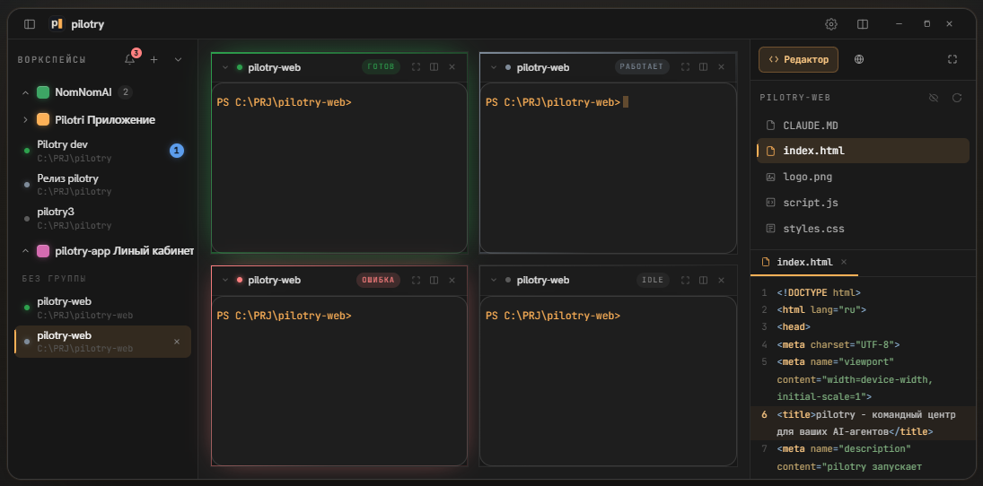This screenshot has width=983, height=486.
Task: Open chevron menu in IDLE terminal pane
Action: [494, 280]
